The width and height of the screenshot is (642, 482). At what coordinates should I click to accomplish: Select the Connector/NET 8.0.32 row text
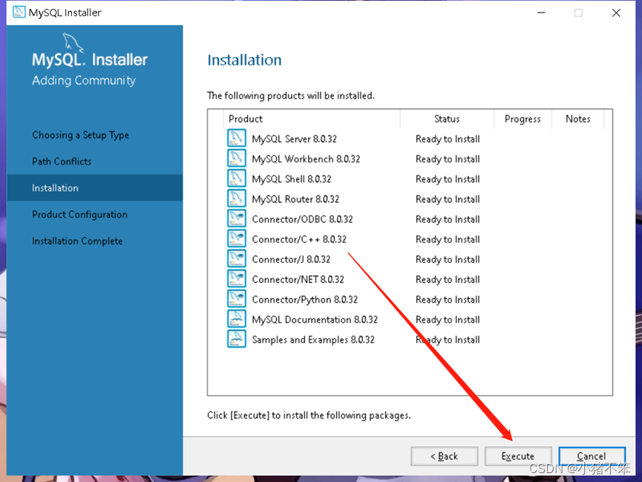click(298, 279)
